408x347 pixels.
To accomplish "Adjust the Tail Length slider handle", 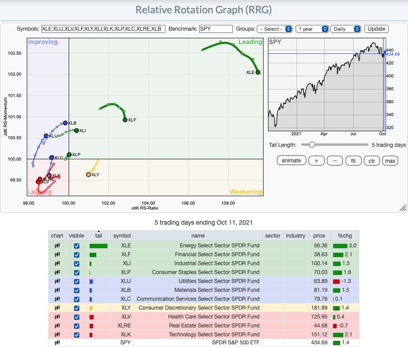I will pyautogui.click(x=312, y=145).
